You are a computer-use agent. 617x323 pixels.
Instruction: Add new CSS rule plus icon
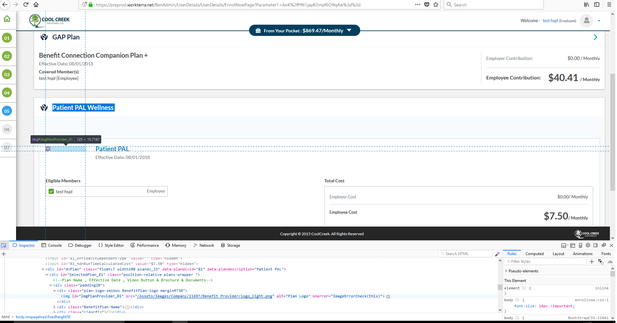pos(592,261)
